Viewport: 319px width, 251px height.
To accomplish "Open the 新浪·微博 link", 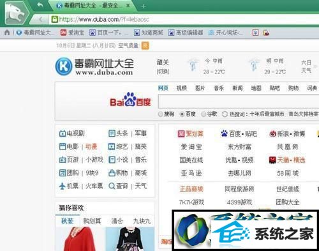I will click(287, 133).
